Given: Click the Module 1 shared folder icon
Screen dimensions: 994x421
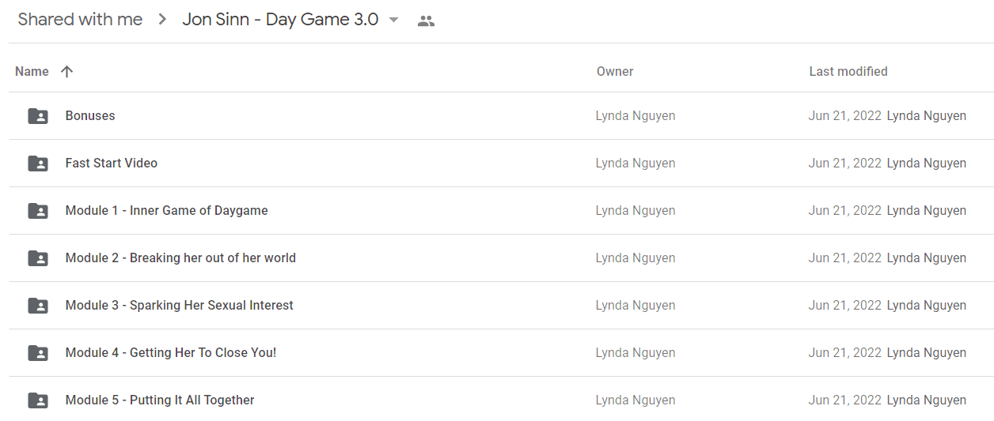Looking at the screenshot, I should pos(38,211).
